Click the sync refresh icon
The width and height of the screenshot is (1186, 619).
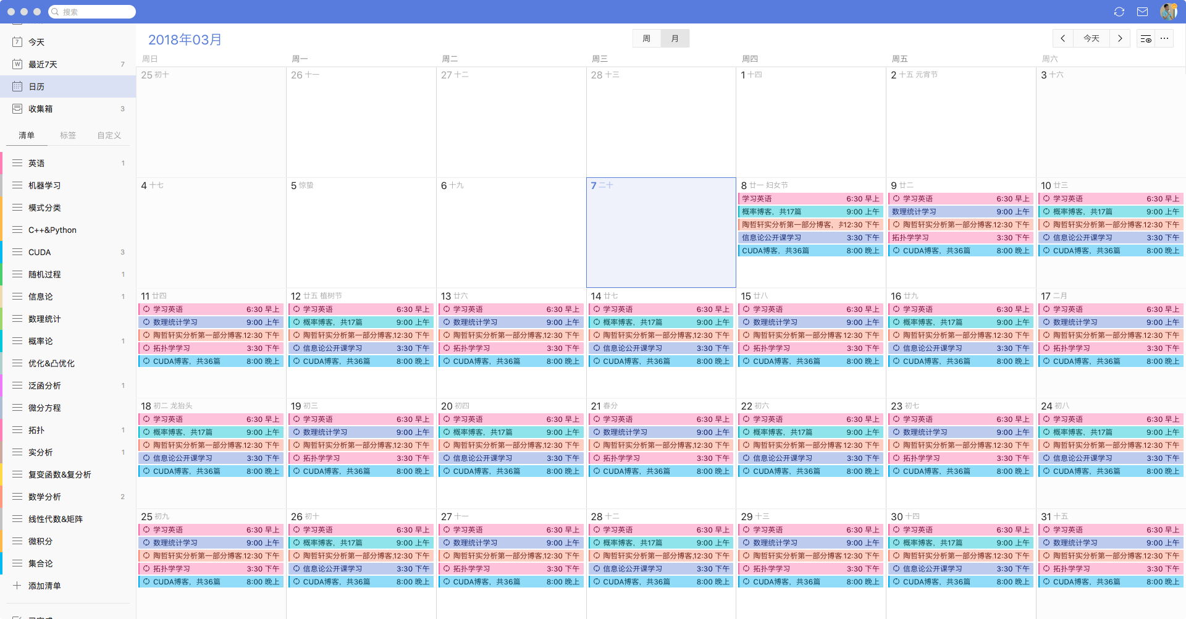point(1119,12)
